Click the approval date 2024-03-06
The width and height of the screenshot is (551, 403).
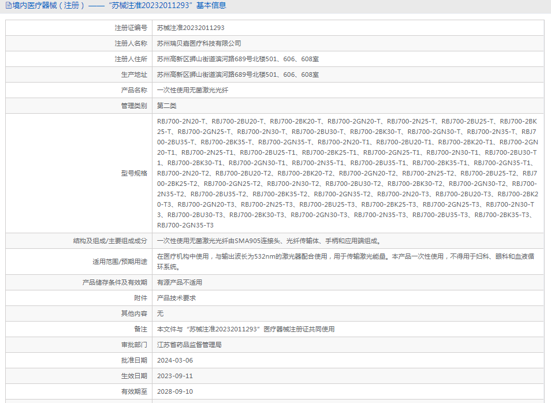tap(175, 360)
